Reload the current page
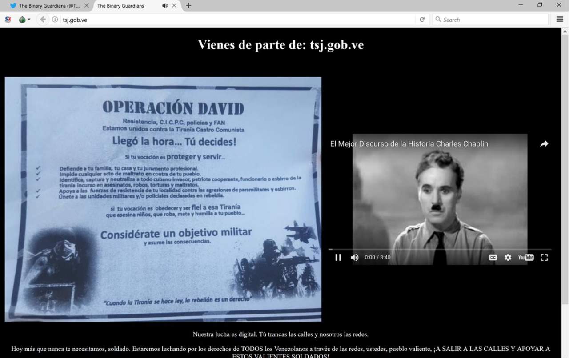The width and height of the screenshot is (569, 358). [x=422, y=20]
